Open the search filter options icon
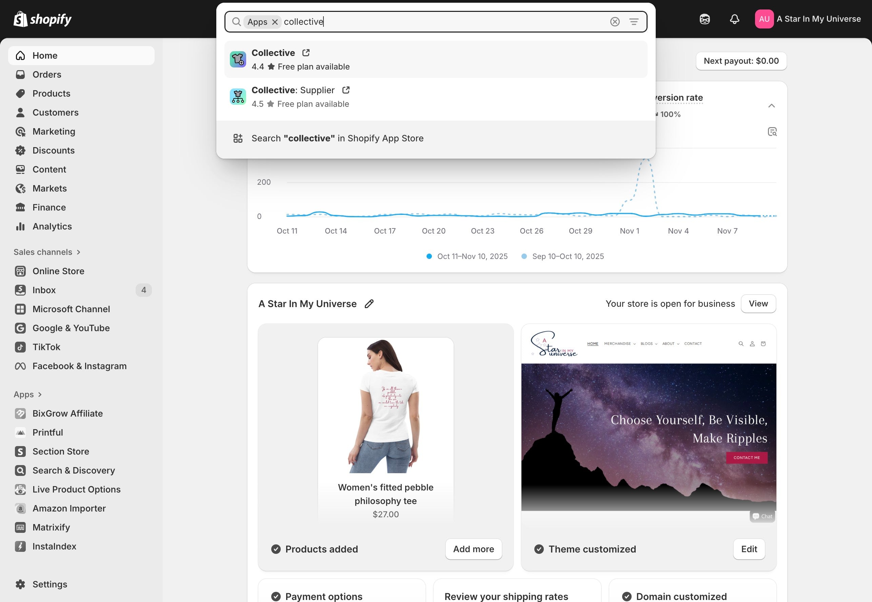Viewport: 872px width, 602px height. click(634, 22)
